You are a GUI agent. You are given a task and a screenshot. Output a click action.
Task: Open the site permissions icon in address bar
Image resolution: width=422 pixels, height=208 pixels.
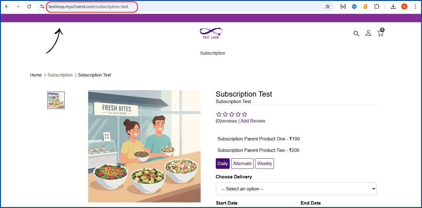pyautogui.click(x=42, y=6)
